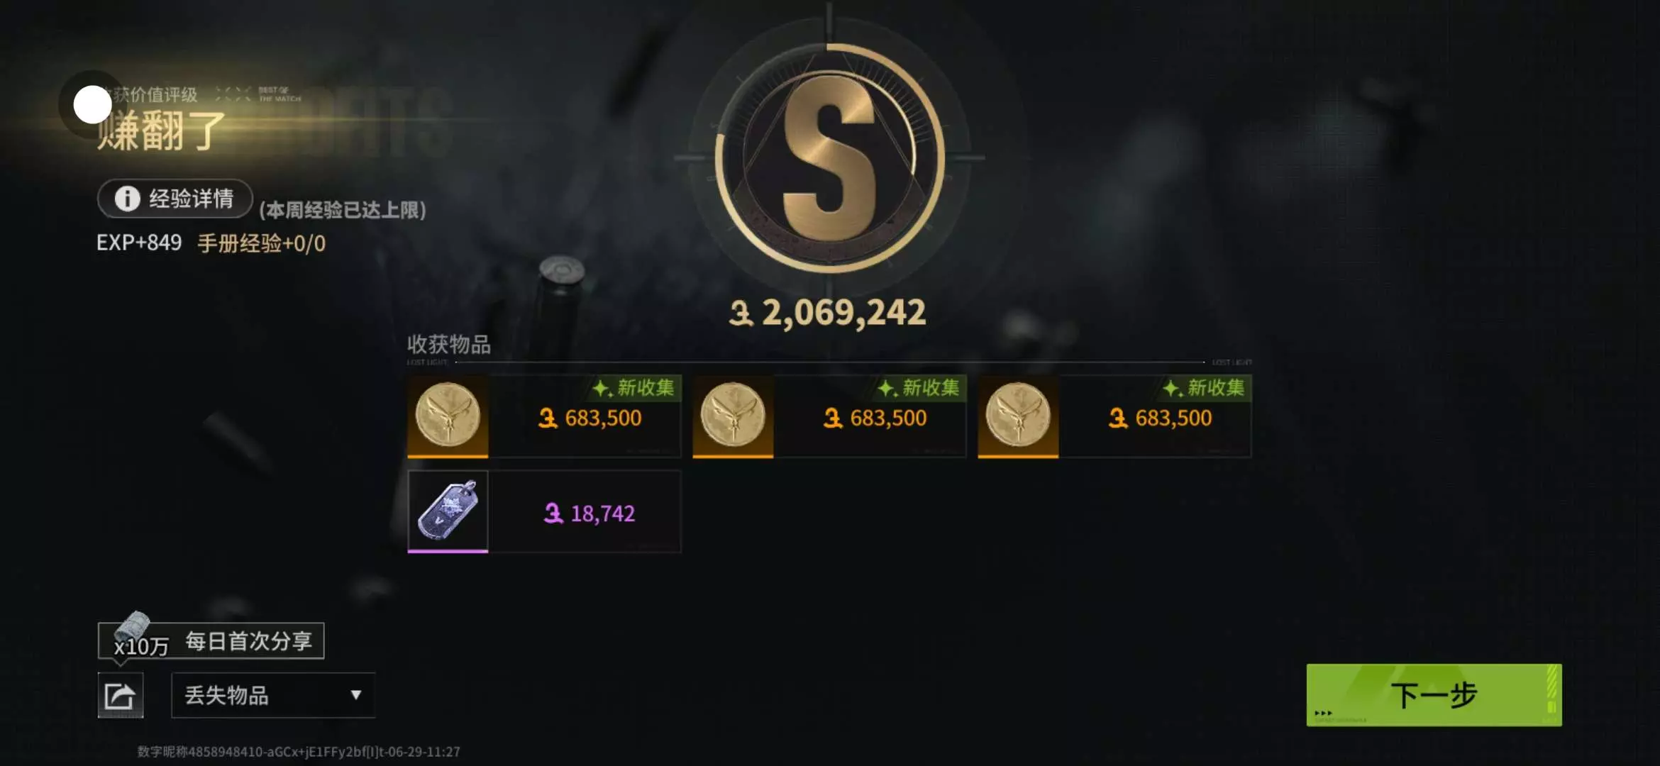Click the 收获物品 section heading
The image size is (1660, 766).
tap(448, 345)
